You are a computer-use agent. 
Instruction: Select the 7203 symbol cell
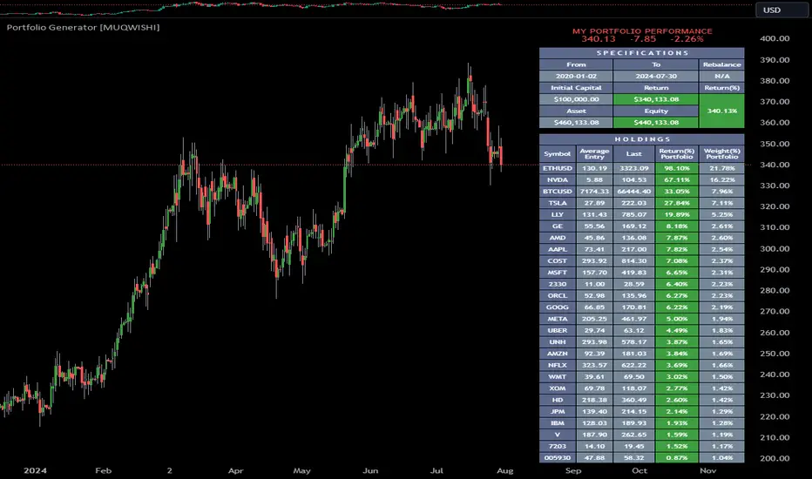coord(558,447)
